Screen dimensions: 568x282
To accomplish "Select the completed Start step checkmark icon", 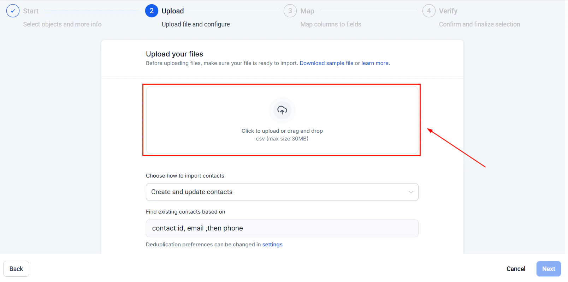I will (13, 11).
